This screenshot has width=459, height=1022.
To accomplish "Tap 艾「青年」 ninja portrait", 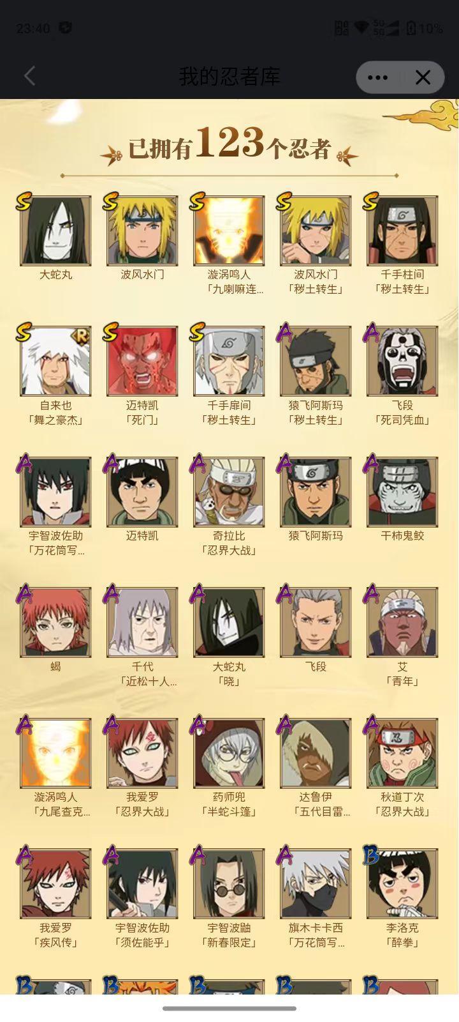I will click(x=402, y=623).
